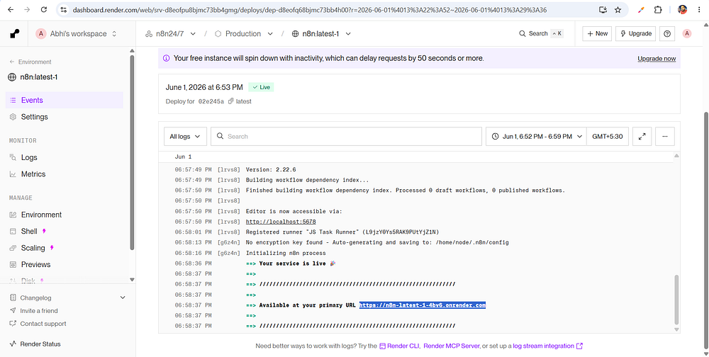Viewport: 709px width, 357px height.
Task: Reload the current page
Action: 43,9
